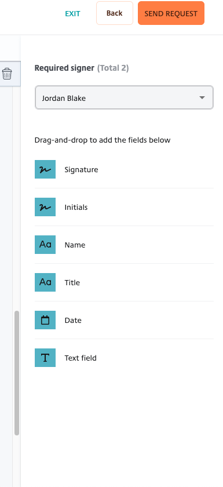
Task: Click the Back button
Action: click(x=115, y=13)
